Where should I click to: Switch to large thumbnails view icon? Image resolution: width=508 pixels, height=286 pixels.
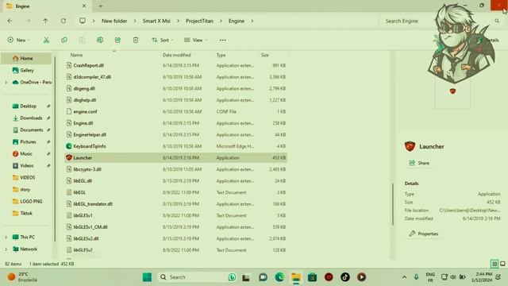[502, 264]
